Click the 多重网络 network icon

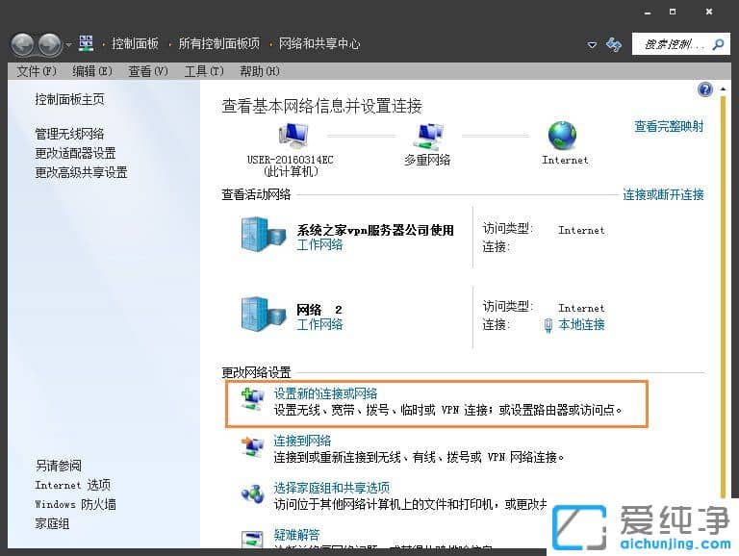pos(428,136)
